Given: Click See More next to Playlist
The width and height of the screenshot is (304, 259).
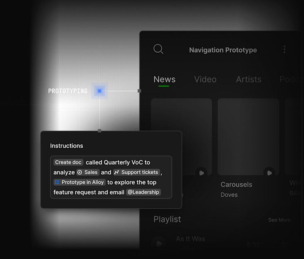Looking at the screenshot, I should click(x=280, y=220).
